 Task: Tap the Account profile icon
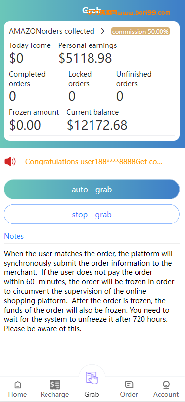point(166,385)
